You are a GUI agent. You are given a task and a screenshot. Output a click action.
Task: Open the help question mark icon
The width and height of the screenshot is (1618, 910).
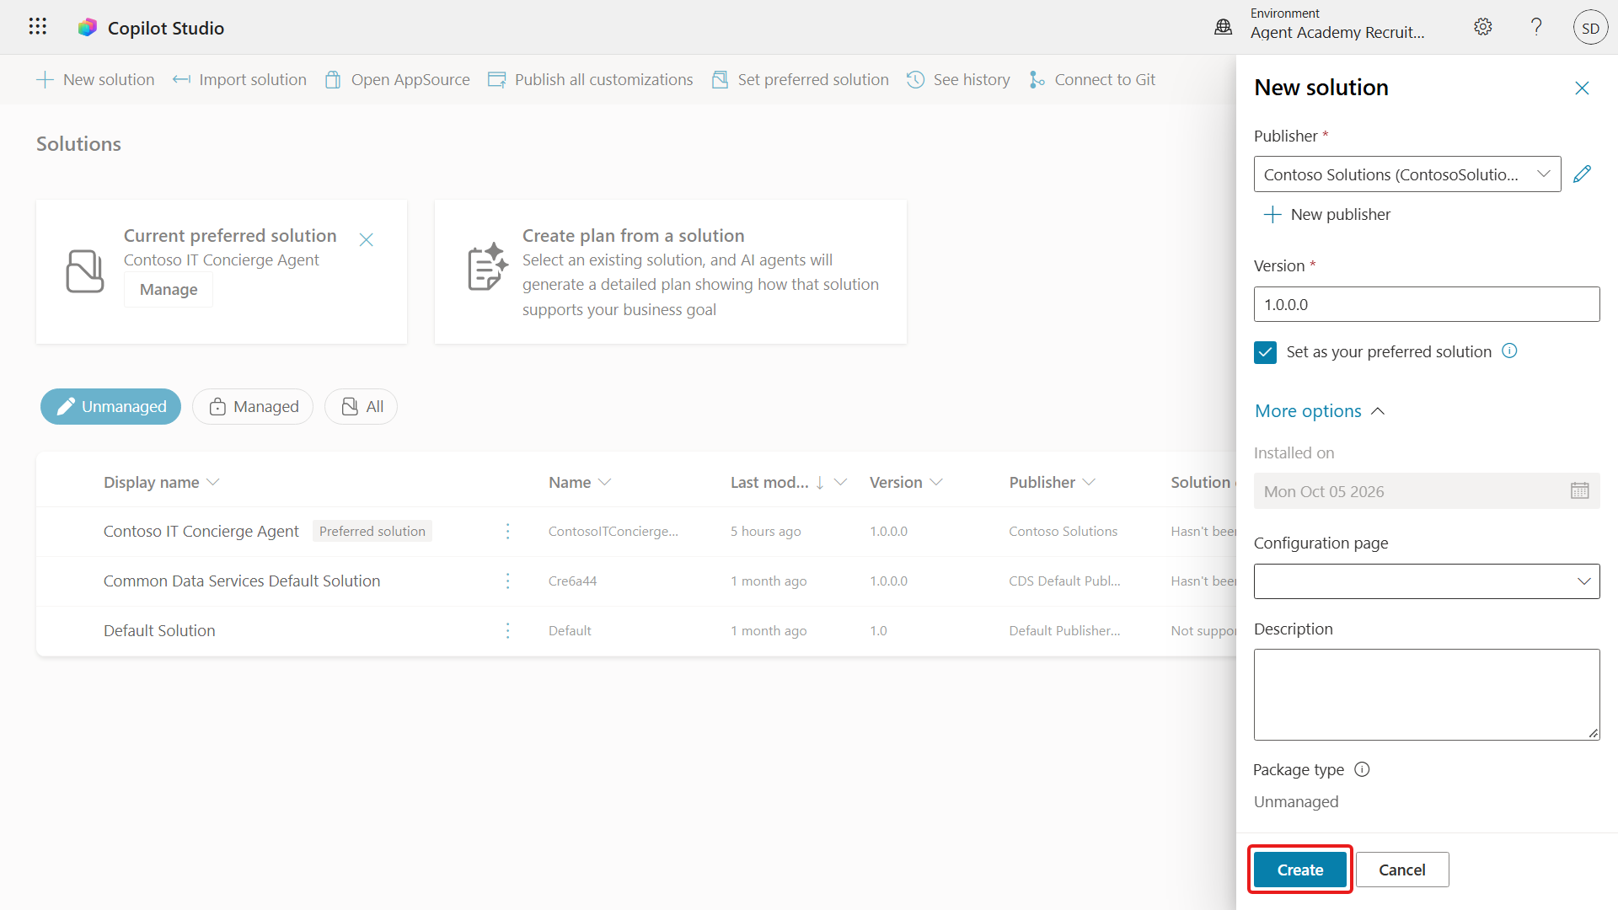pos(1536,27)
